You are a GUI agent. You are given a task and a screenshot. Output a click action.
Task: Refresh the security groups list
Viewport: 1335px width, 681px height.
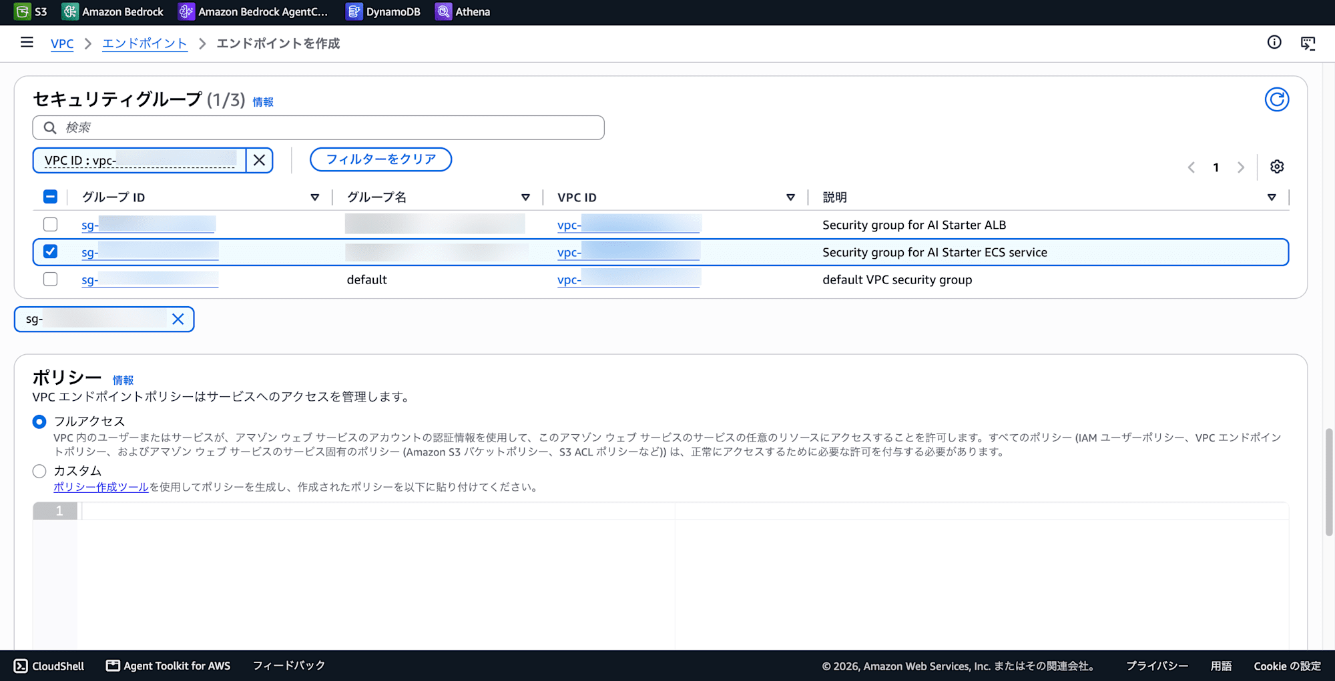(1276, 99)
